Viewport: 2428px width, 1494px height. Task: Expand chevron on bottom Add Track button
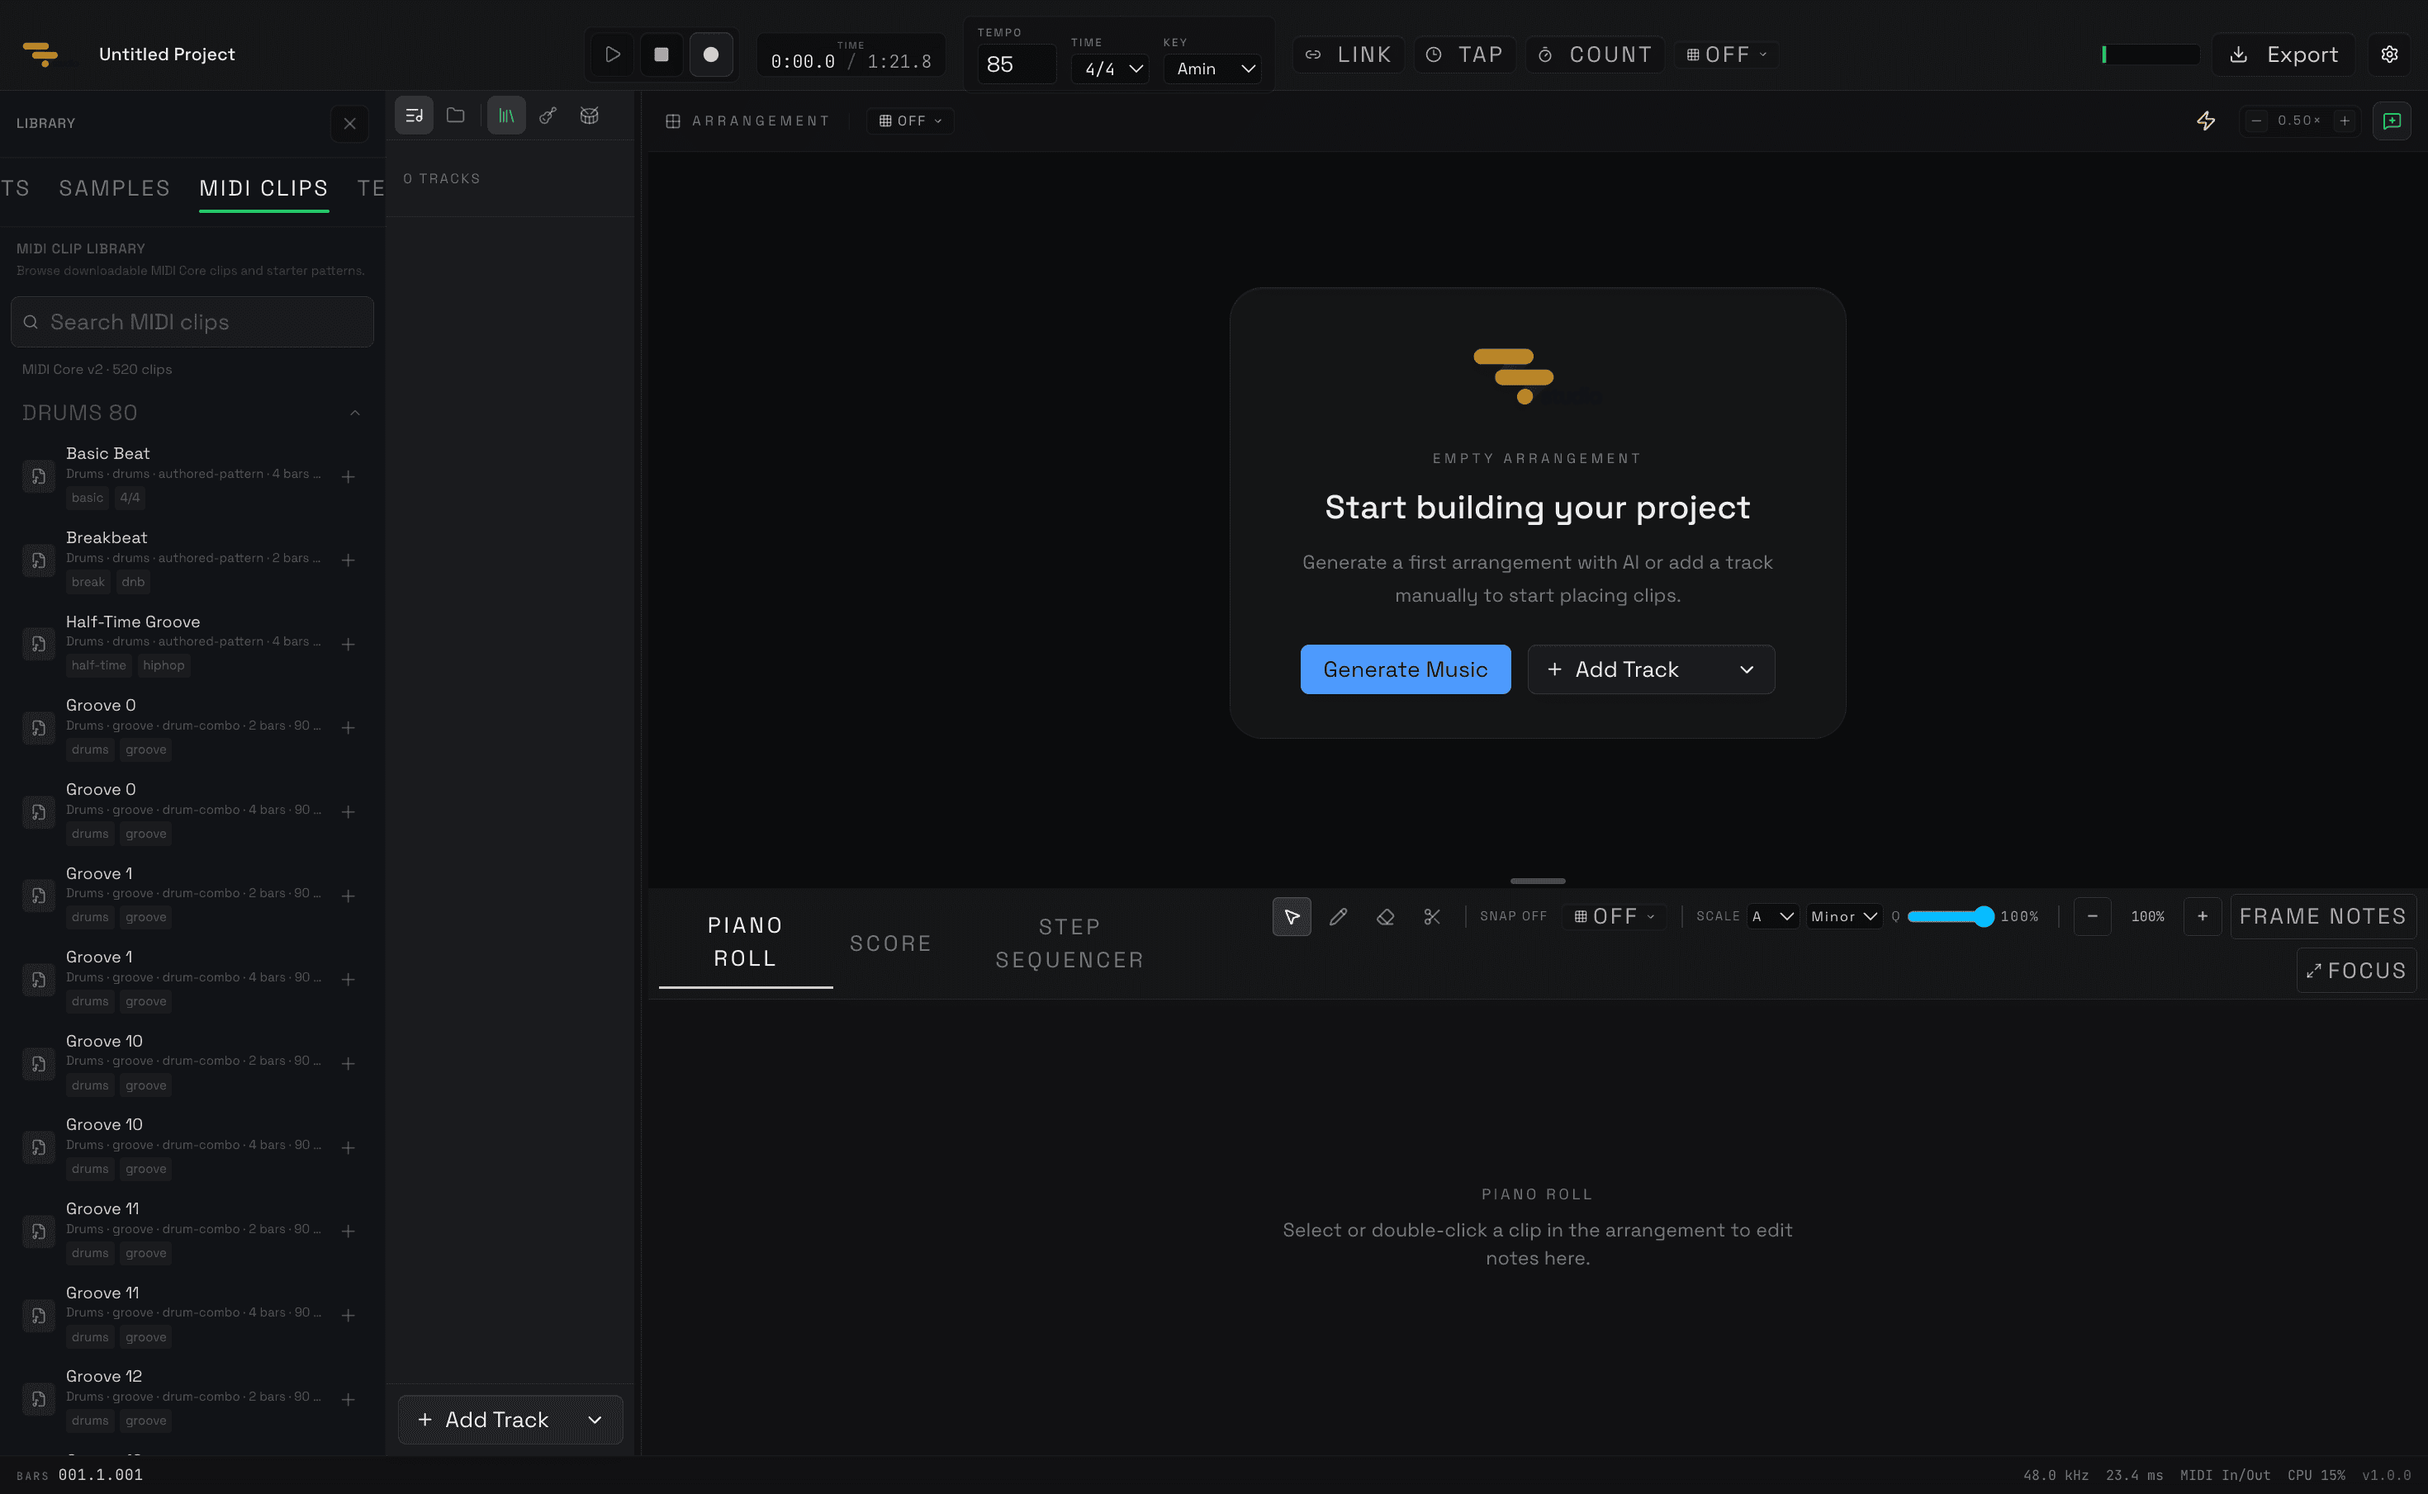(x=594, y=1420)
